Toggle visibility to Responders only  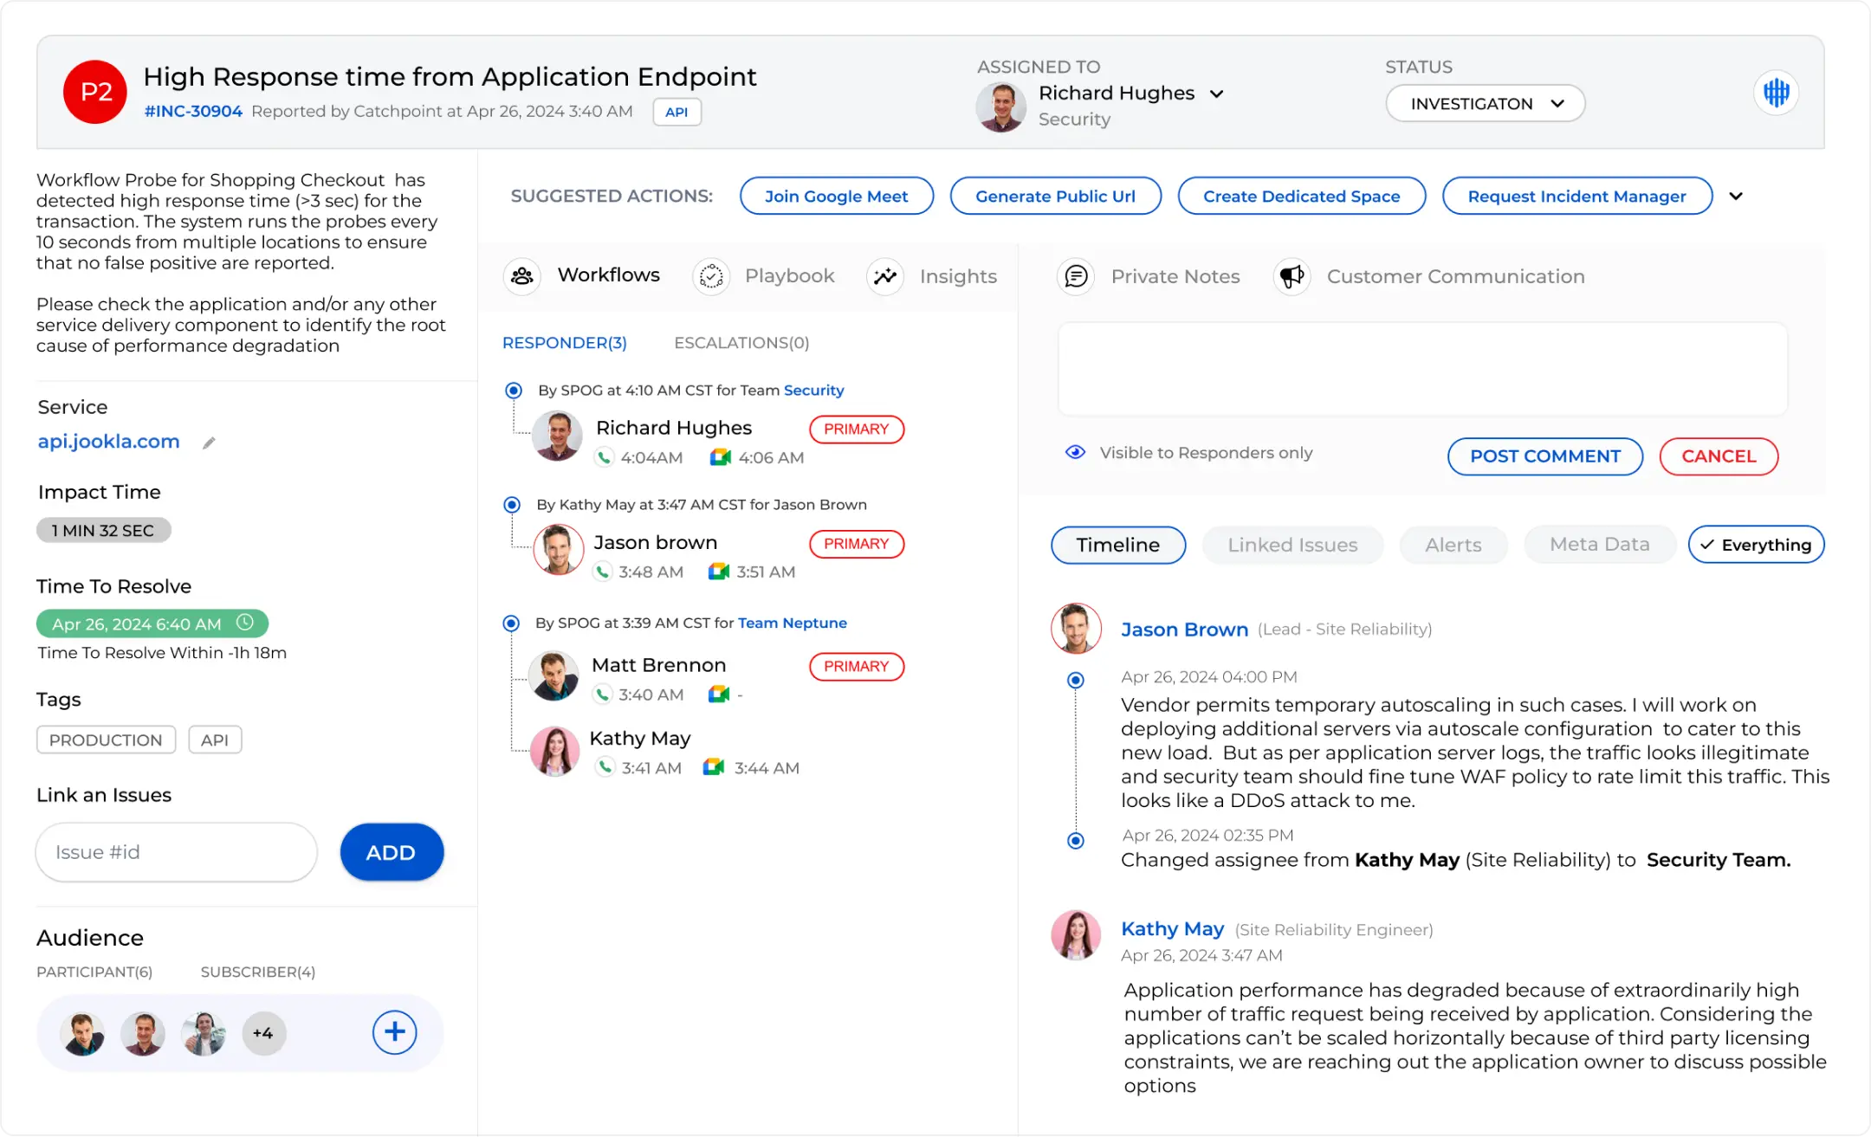click(x=1076, y=453)
